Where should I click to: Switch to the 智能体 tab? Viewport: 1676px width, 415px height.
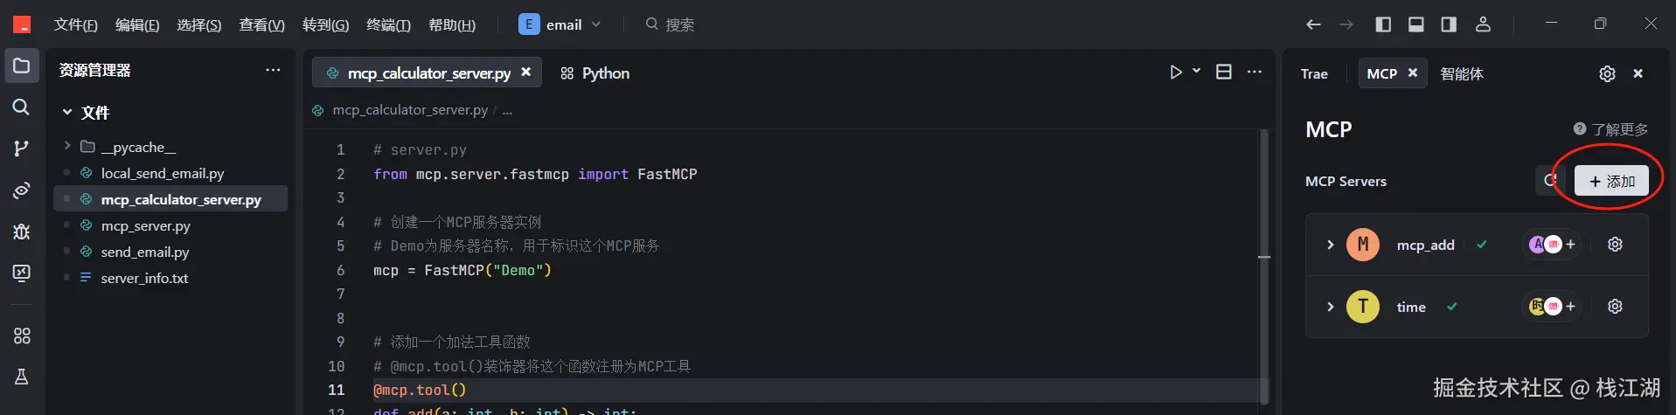(x=1461, y=73)
